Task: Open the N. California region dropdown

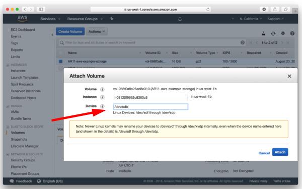Action: point(251,19)
